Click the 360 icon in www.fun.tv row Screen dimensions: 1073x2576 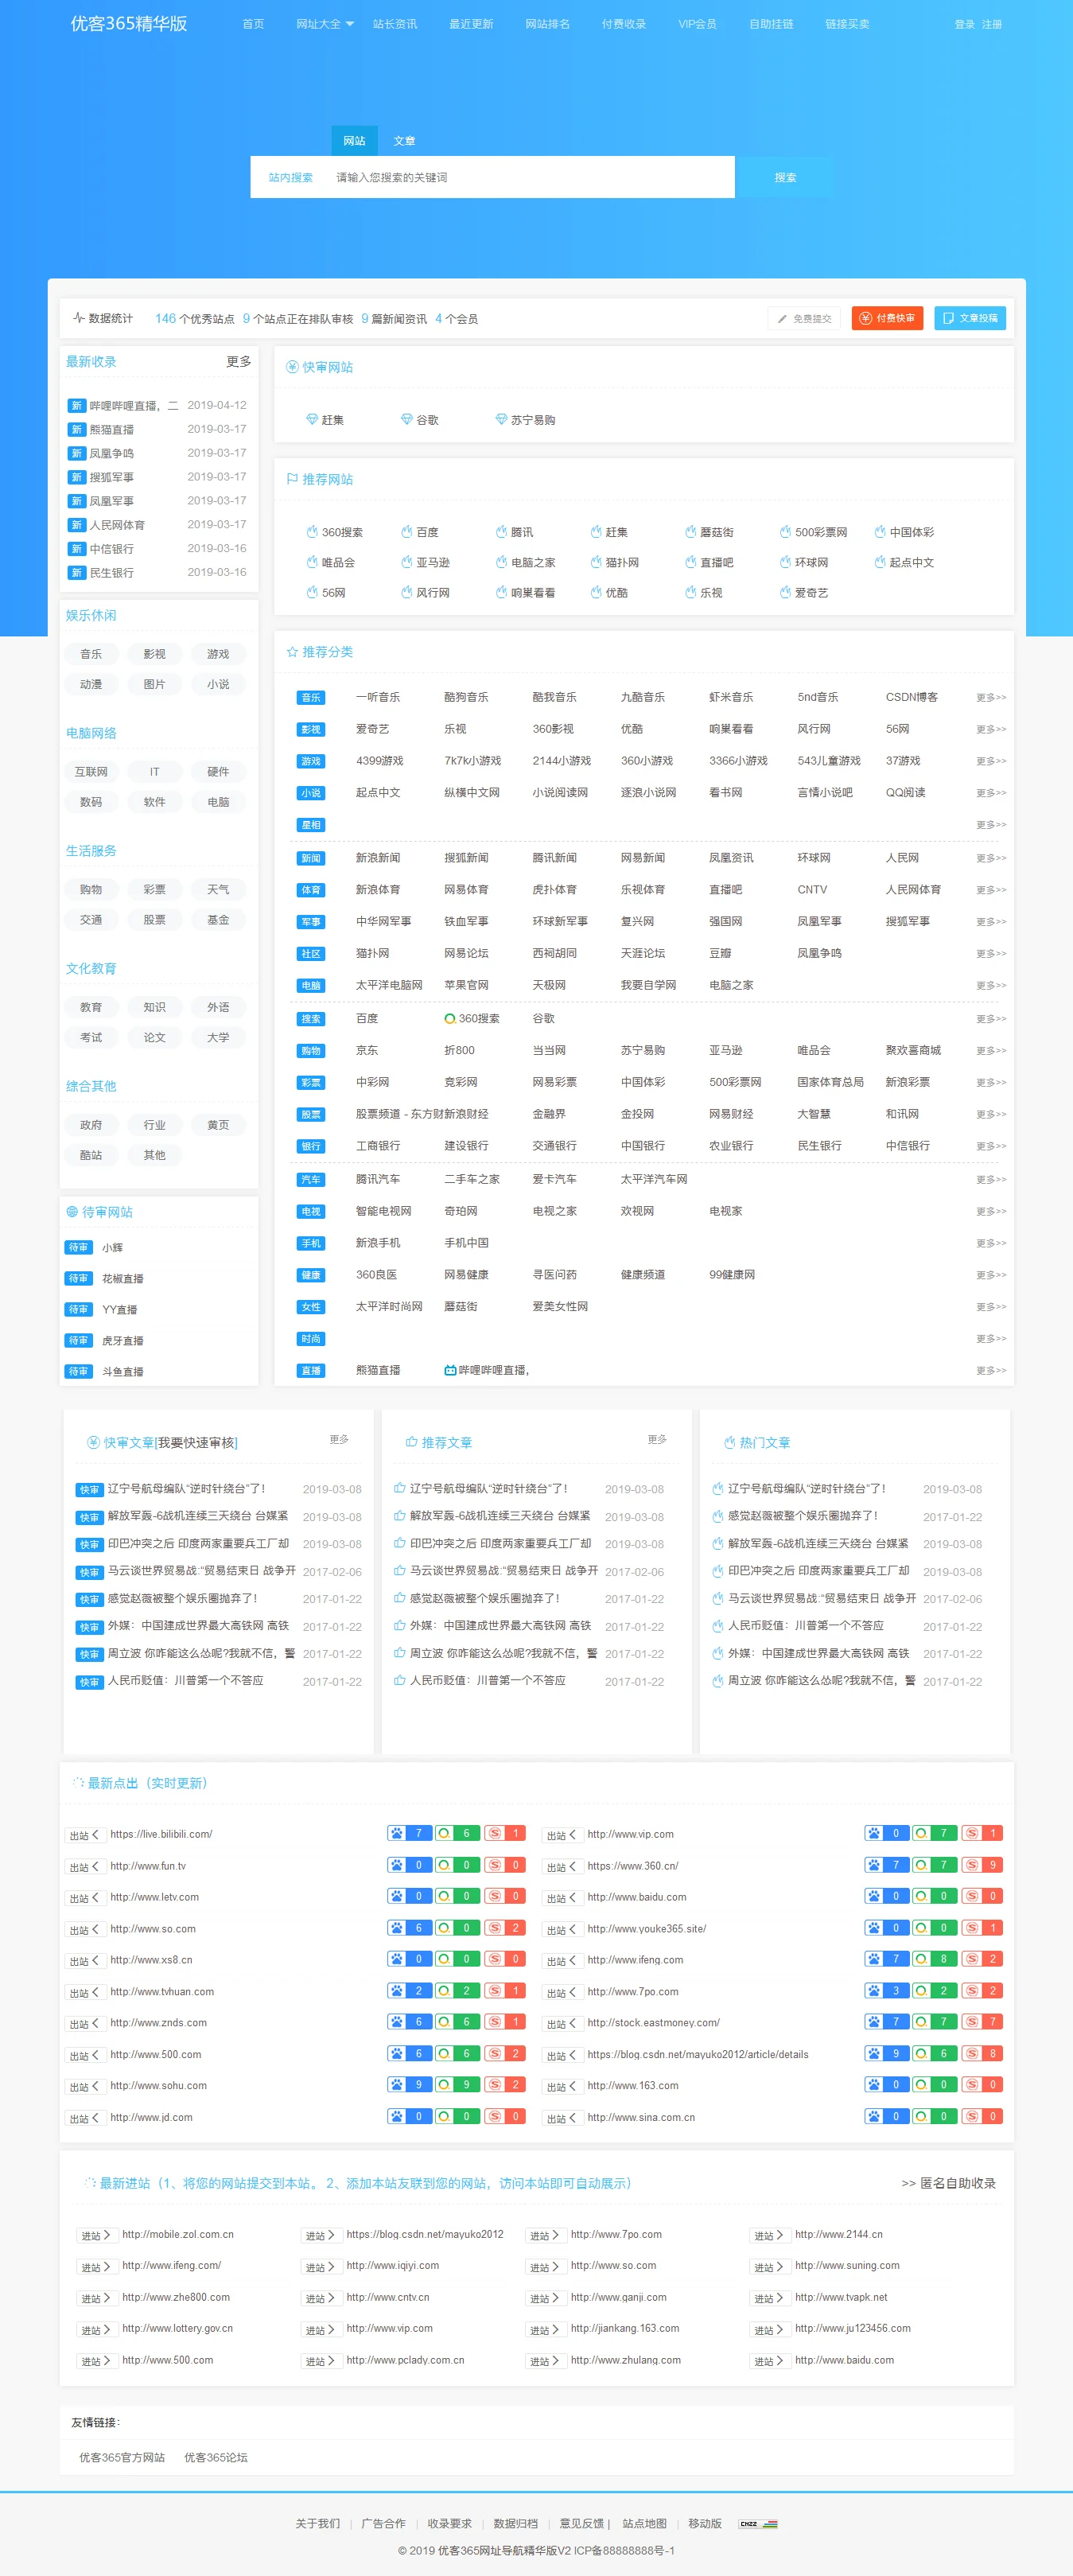coord(444,1865)
